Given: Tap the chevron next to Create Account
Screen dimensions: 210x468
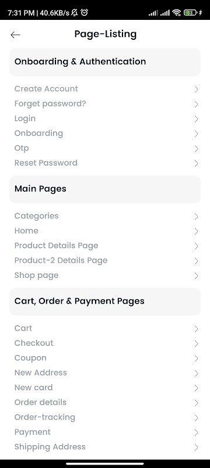Looking at the screenshot, I should (x=196, y=90).
